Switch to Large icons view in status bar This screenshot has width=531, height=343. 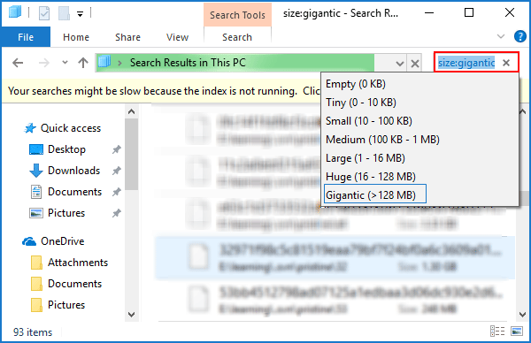(x=517, y=332)
